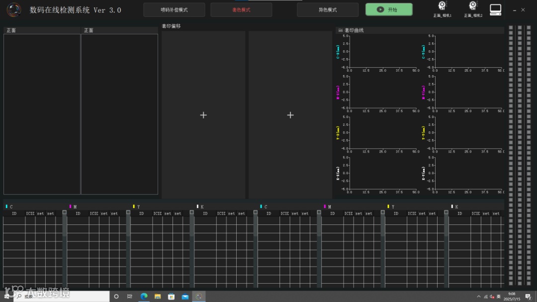Click the detection system app taskbar icon
Image resolution: width=537 pixels, height=302 pixels.
coord(198,296)
